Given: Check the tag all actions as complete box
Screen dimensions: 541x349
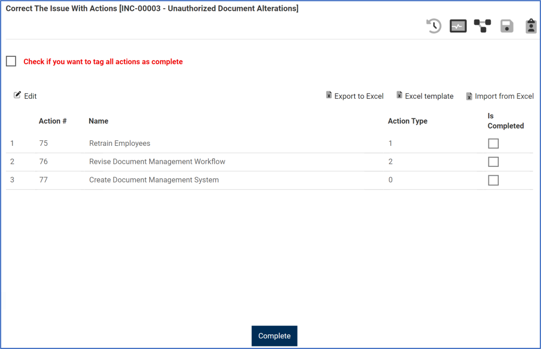Looking at the screenshot, I should 11,62.
